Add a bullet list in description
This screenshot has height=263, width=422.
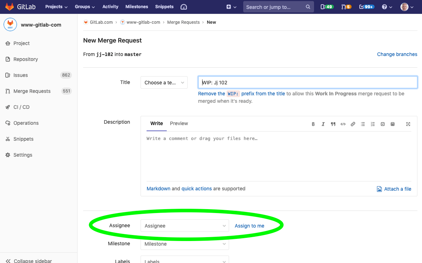pos(363,124)
